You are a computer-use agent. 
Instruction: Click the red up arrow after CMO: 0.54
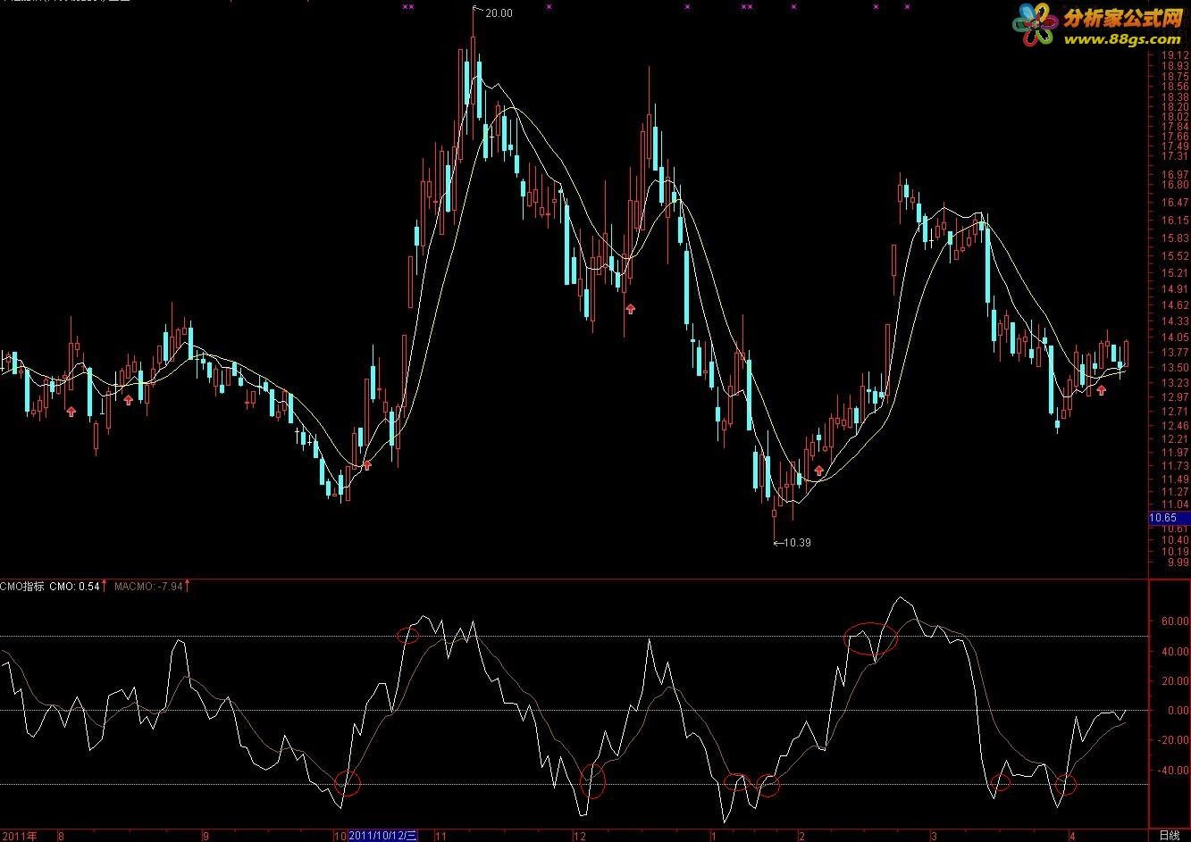tap(105, 586)
